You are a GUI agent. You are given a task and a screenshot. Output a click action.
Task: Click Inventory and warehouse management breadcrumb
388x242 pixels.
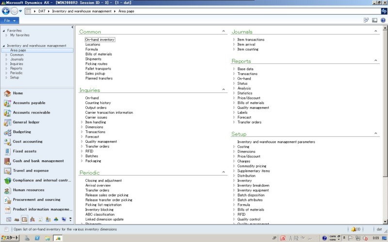(x=81, y=11)
